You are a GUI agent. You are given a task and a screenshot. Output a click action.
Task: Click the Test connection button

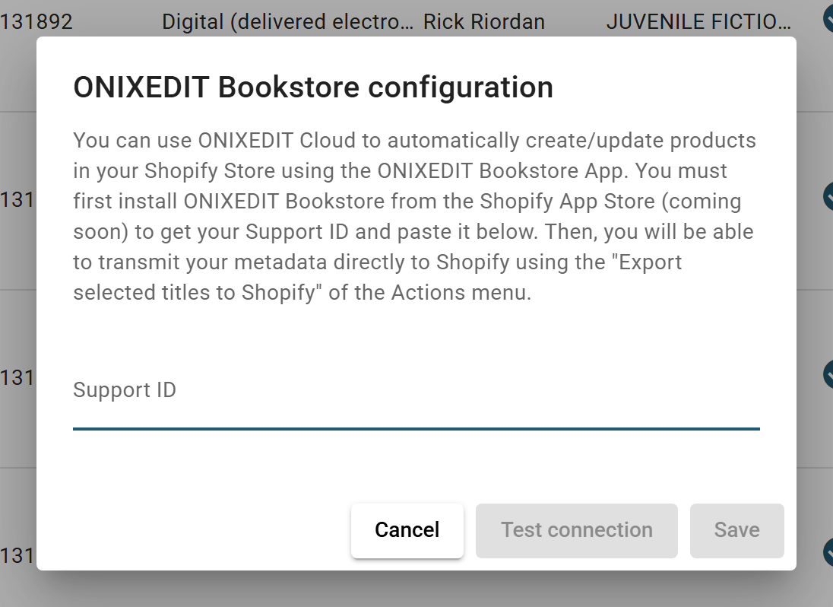point(576,530)
